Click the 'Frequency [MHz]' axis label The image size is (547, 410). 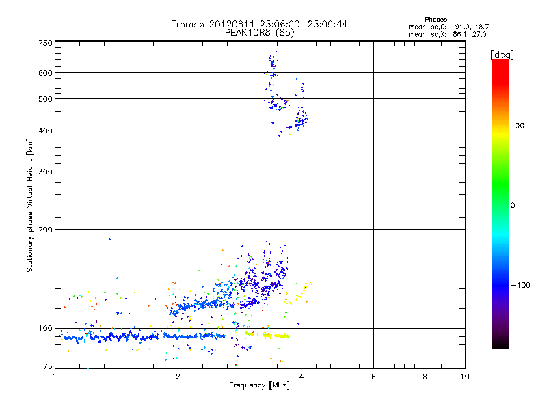259,385
